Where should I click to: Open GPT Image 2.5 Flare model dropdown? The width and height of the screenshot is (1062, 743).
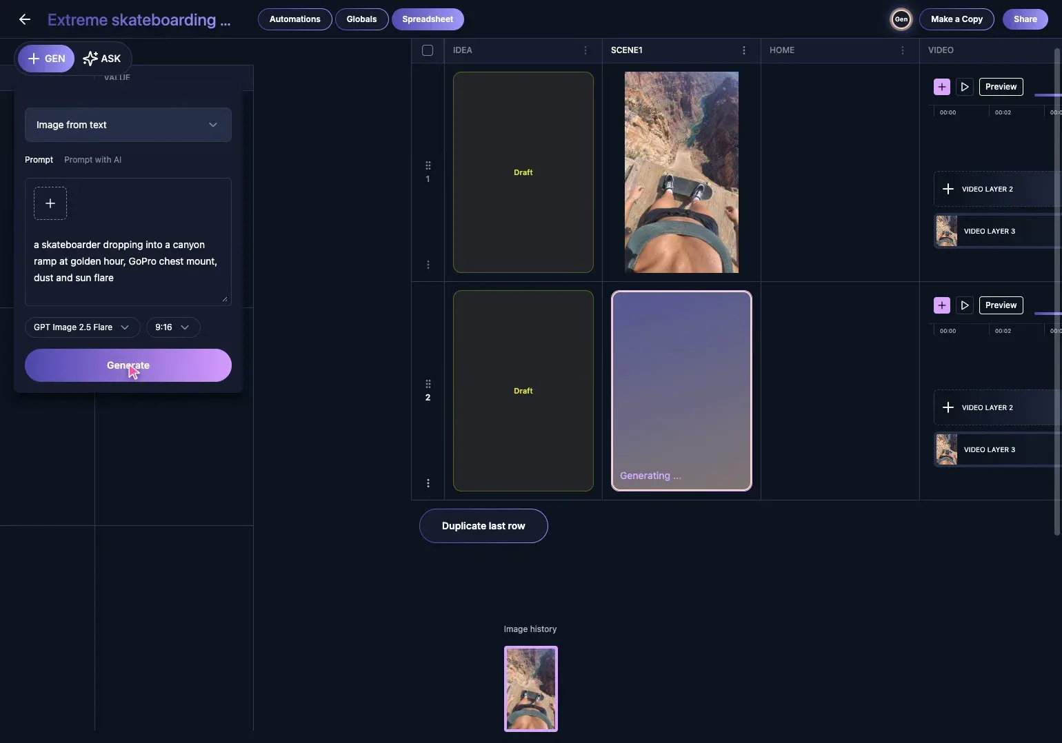point(82,327)
